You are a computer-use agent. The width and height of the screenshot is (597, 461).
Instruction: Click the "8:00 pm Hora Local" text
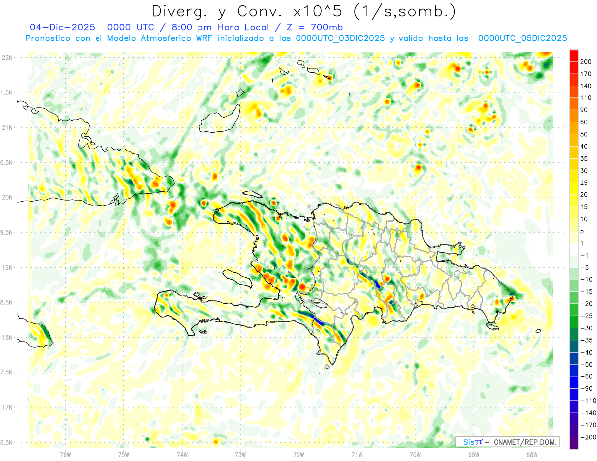click(221, 27)
